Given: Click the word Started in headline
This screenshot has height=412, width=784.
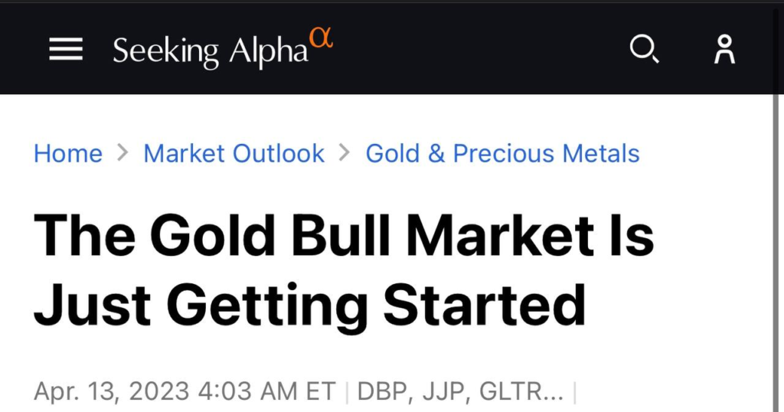Looking at the screenshot, I should click(x=485, y=305).
